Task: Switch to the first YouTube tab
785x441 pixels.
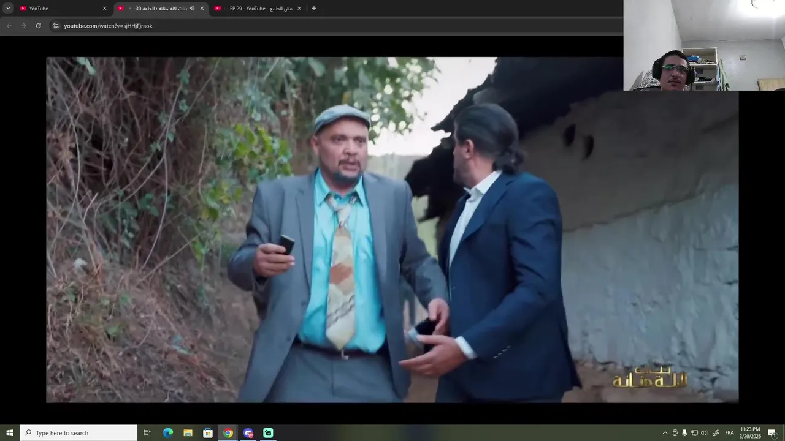Action: coord(63,8)
